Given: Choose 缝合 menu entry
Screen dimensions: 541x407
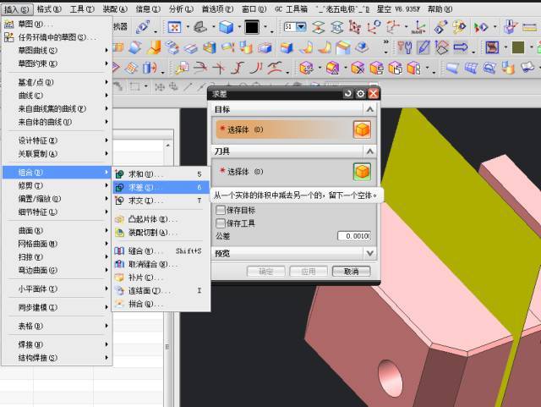Looking at the screenshot, I should (x=161, y=251).
